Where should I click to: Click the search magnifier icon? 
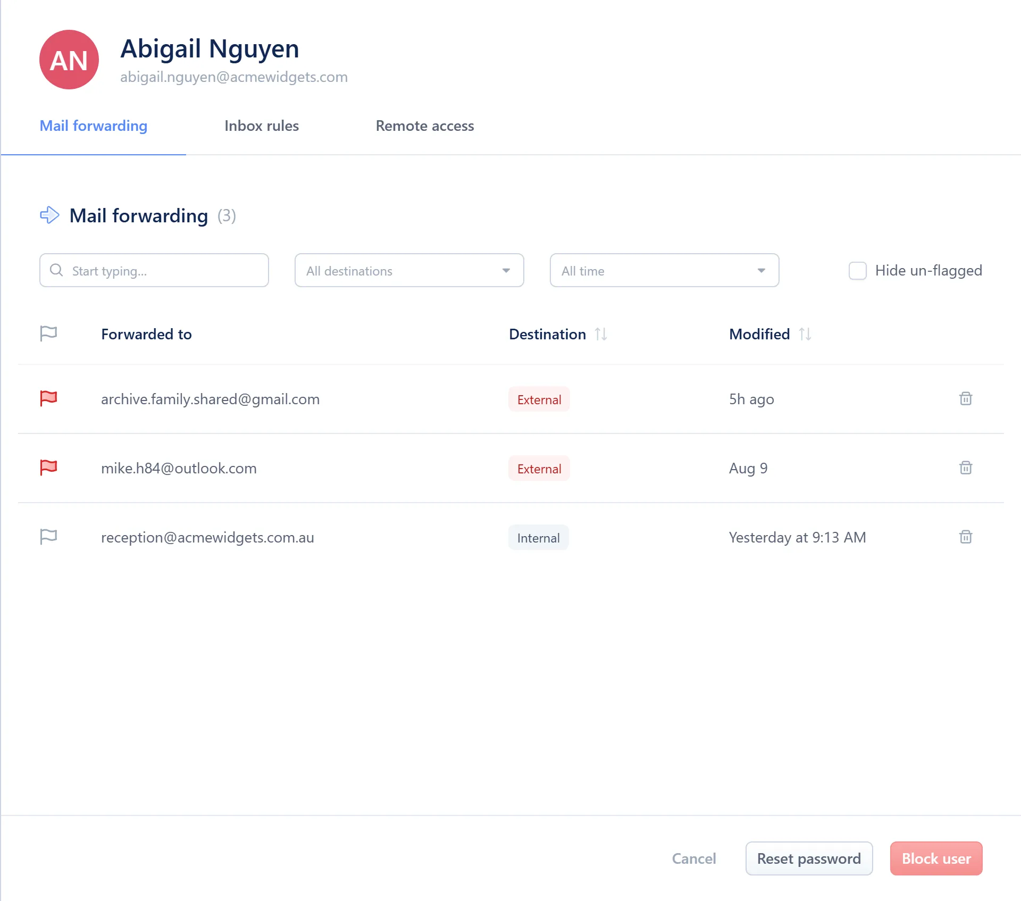pos(56,270)
